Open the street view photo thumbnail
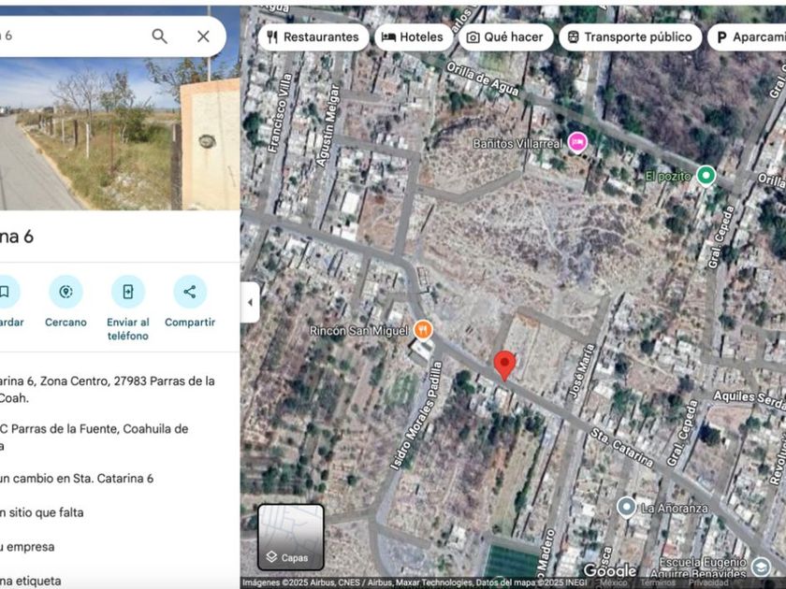Viewport: 786px width, 589px height. (x=120, y=133)
